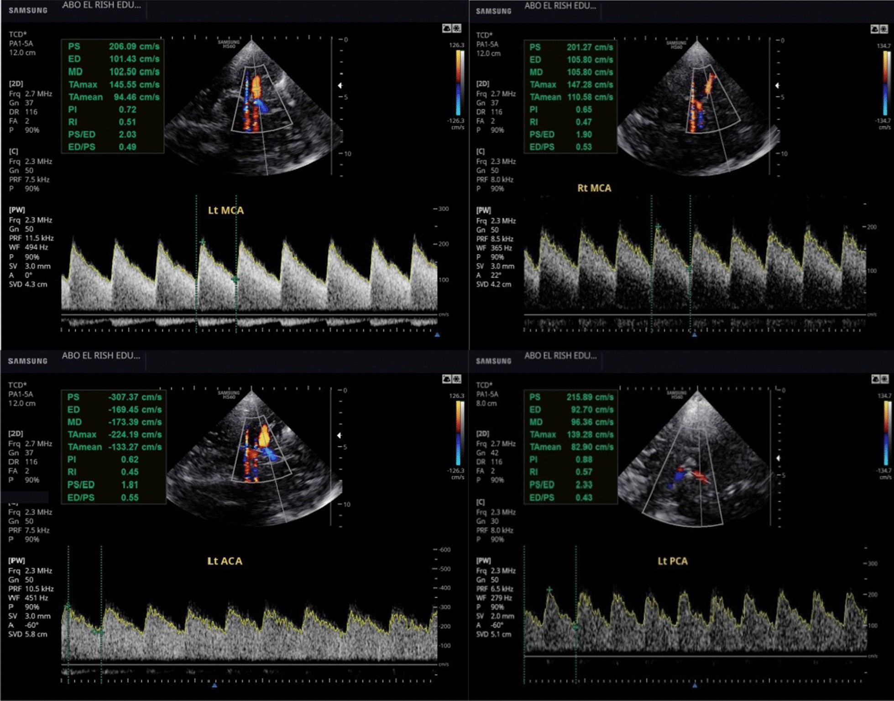The image size is (894, 701).
Task: Click the TAmean 110.58 cm/s value
Action: point(571,97)
